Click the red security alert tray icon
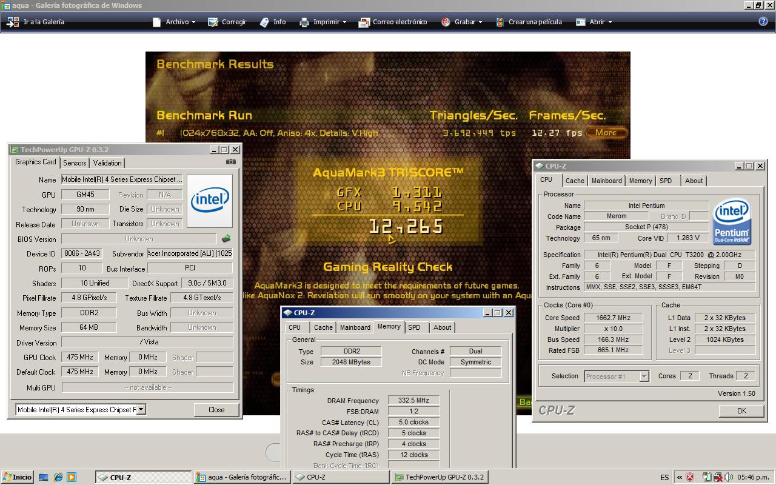776x485 pixels. coord(690,477)
